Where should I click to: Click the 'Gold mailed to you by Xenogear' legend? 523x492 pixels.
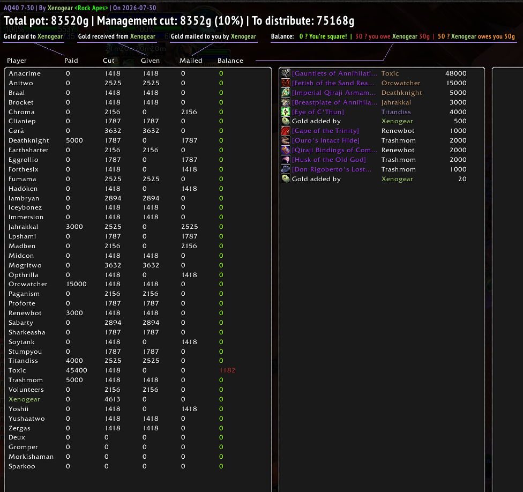coord(213,36)
